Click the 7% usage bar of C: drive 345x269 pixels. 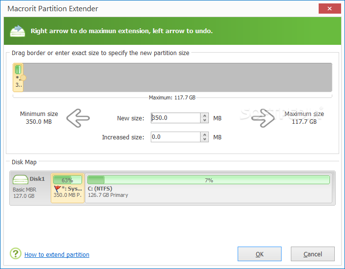click(x=208, y=180)
